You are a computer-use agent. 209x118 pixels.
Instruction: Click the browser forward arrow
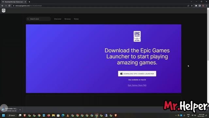(6, 6)
